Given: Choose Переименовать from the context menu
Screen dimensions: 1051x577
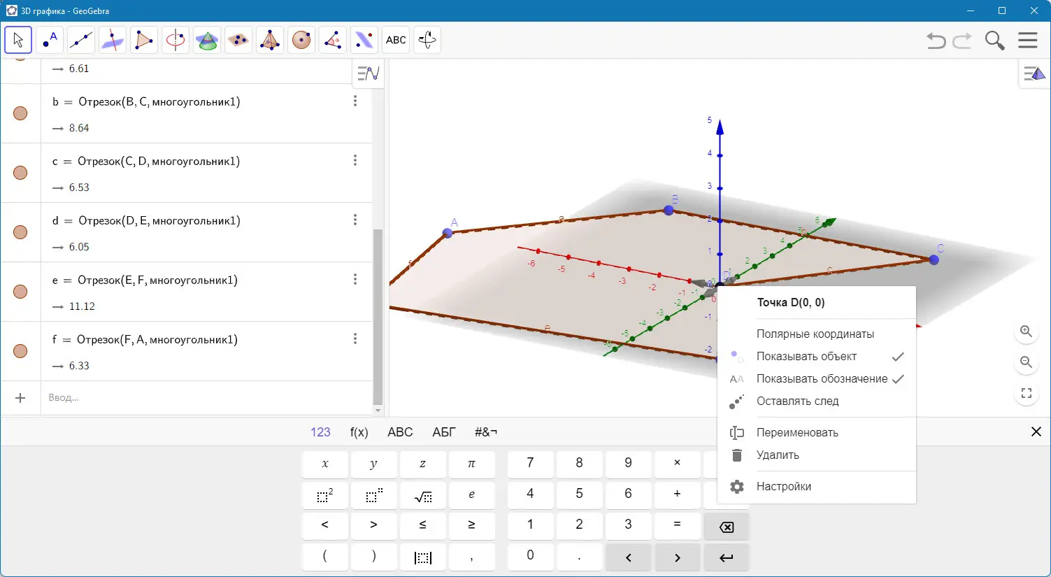Looking at the screenshot, I should tap(797, 432).
